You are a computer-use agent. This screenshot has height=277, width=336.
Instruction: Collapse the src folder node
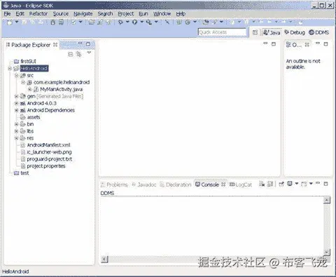click(16, 75)
